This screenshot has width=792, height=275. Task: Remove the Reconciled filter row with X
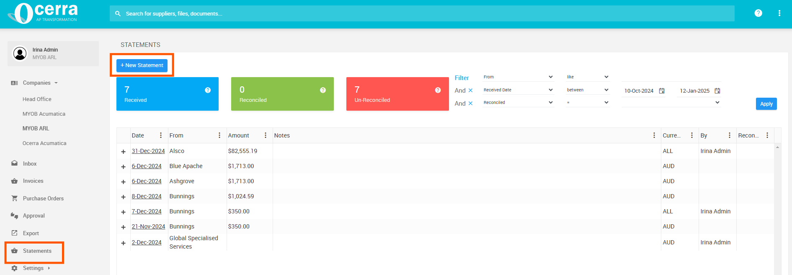[470, 104]
